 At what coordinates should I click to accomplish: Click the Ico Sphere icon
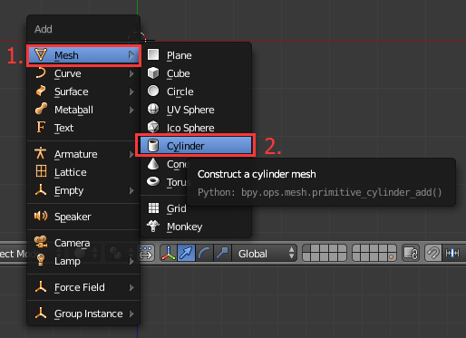(153, 127)
